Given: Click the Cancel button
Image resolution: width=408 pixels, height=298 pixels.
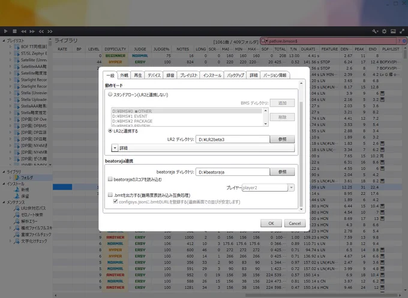Looking at the screenshot, I should [x=295, y=223].
